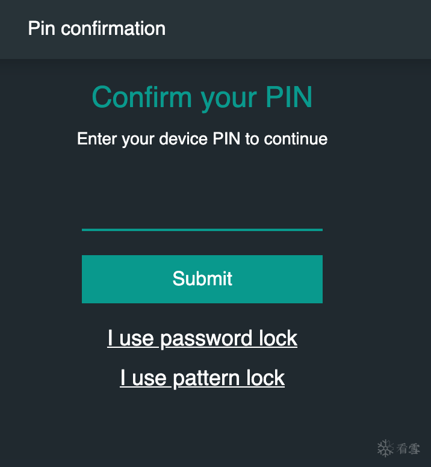This screenshot has height=467, width=431.
Task: Click the word 'Submit' on teal button
Action: [202, 278]
